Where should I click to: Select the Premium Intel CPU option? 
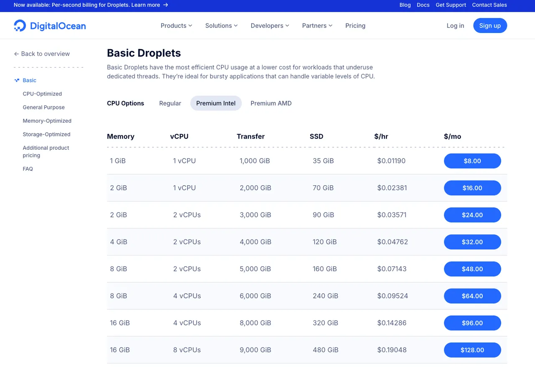(216, 103)
